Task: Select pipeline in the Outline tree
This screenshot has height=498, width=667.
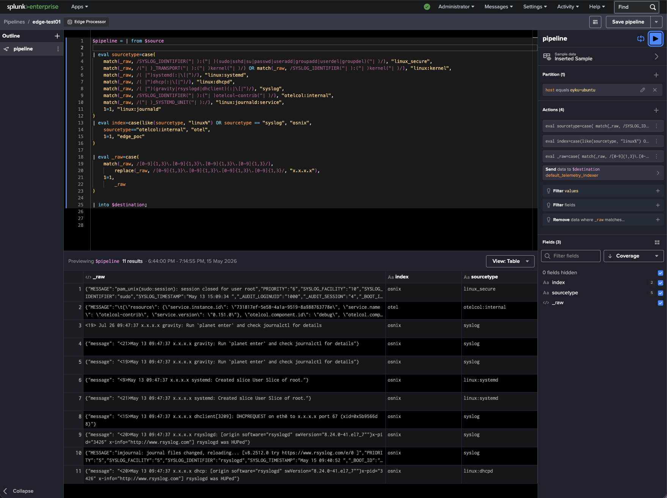Action: pyautogui.click(x=23, y=49)
